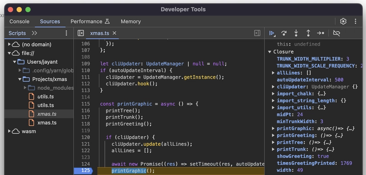This screenshot has height=175, width=366.
Task: Select the Scripts navigator tab
Action: [17, 33]
